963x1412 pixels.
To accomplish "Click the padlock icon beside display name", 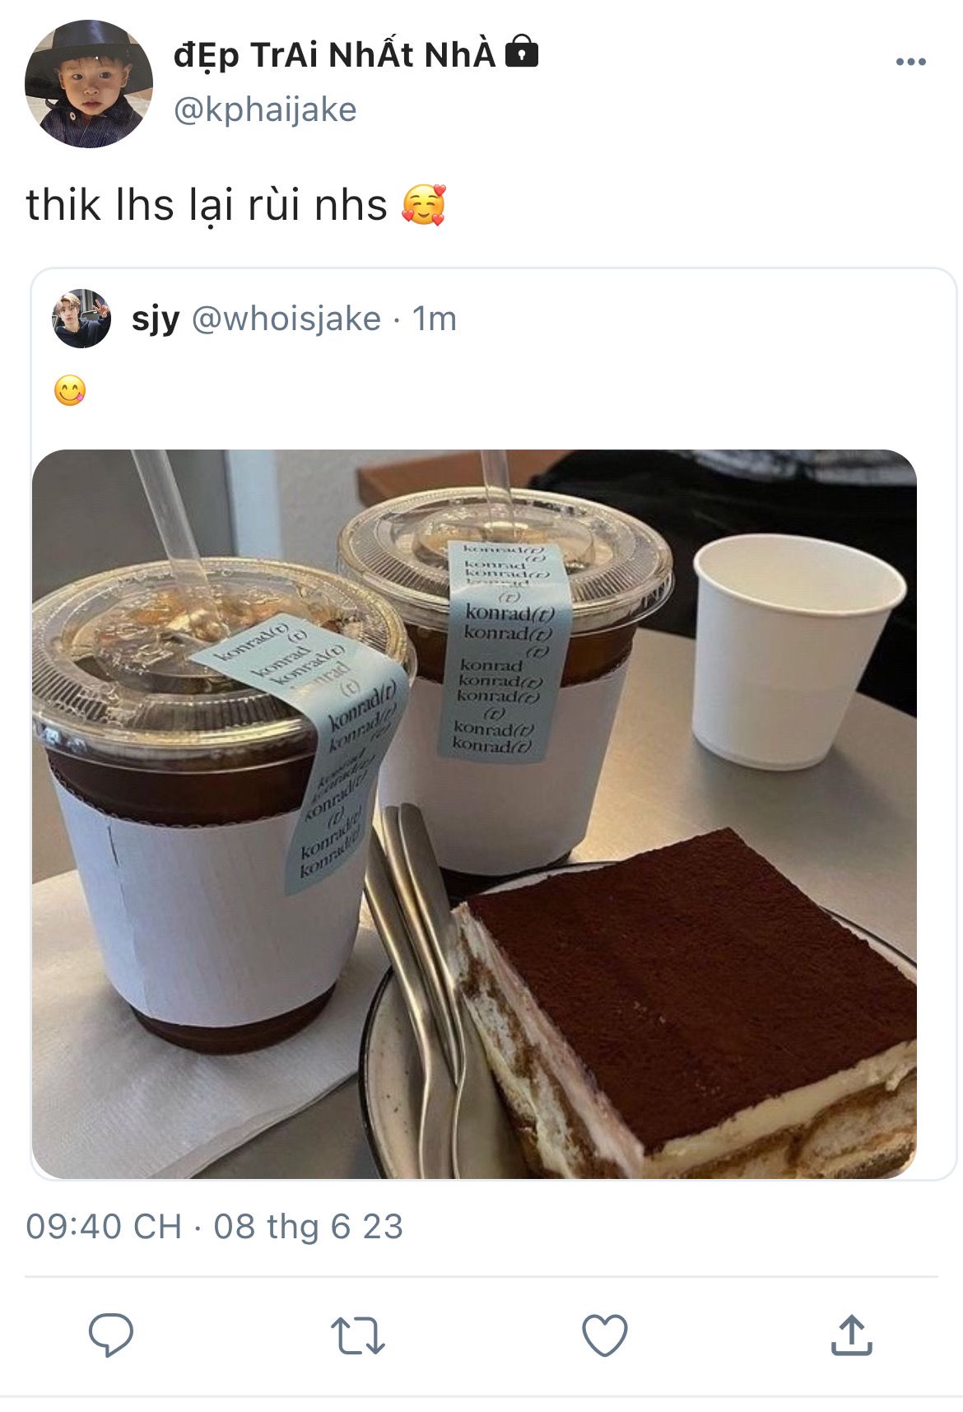I will tap(521, 51).
